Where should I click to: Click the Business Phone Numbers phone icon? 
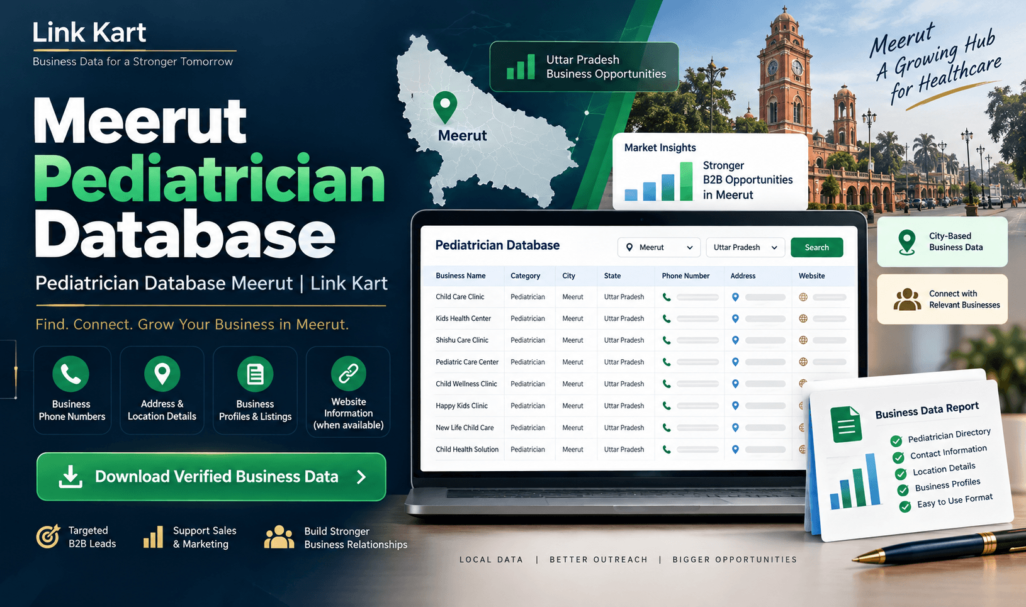[70, 374]
